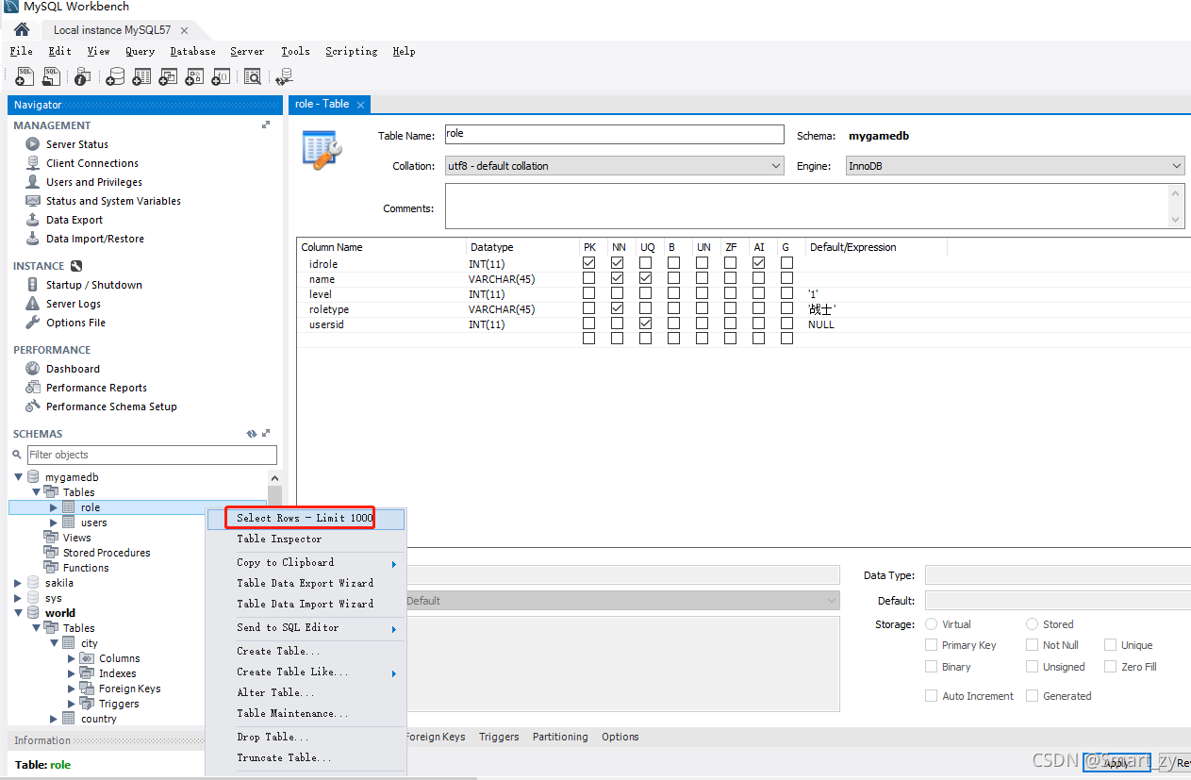Click the create stored procedure toolbar icon

tap(194, 76)
